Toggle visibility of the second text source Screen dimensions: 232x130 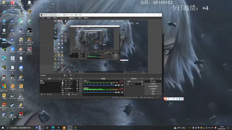pos(77,85)
